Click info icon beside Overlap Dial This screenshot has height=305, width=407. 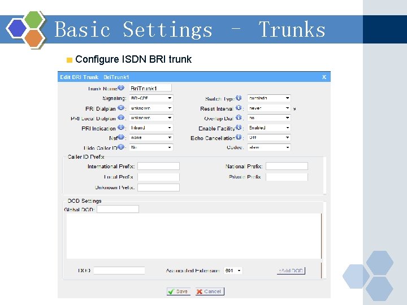[x=239, y=117]
